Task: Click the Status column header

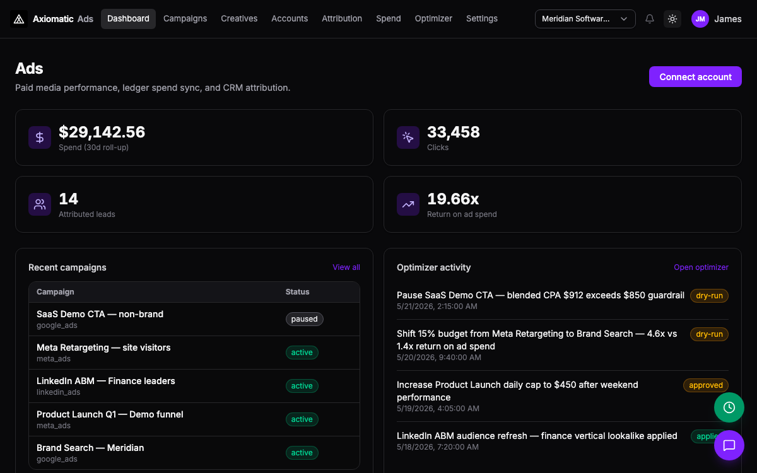Action: click(x=298, y=292)
